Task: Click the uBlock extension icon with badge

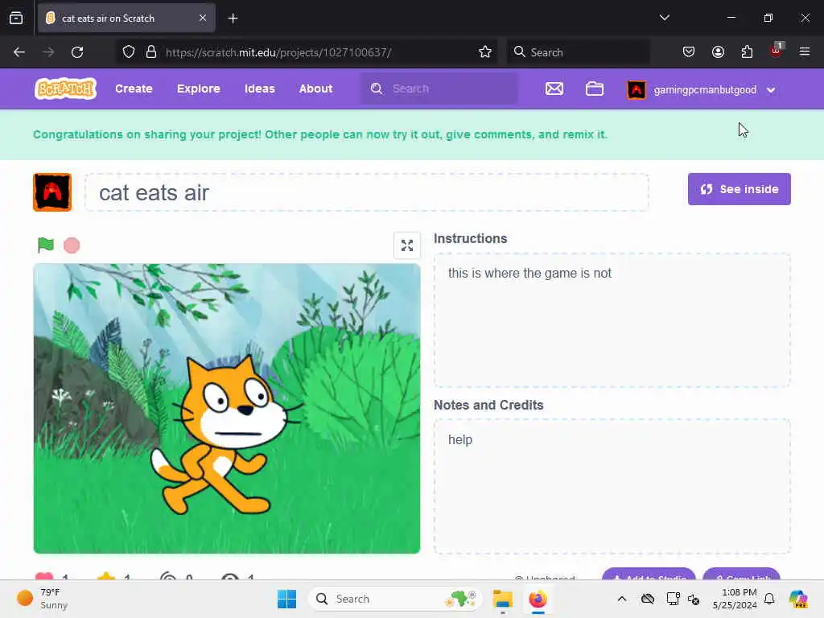Action: click(x=777, y=51)
